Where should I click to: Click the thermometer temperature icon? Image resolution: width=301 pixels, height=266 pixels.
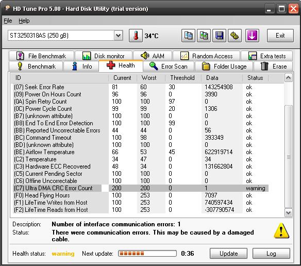click(x=136, y=36)
